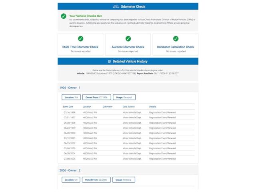The height and width of the screenshot is (192, 256).
Task: Click Motor Vehicle Dept. in the 06/30/2004 row
Action: pos(132,154)
